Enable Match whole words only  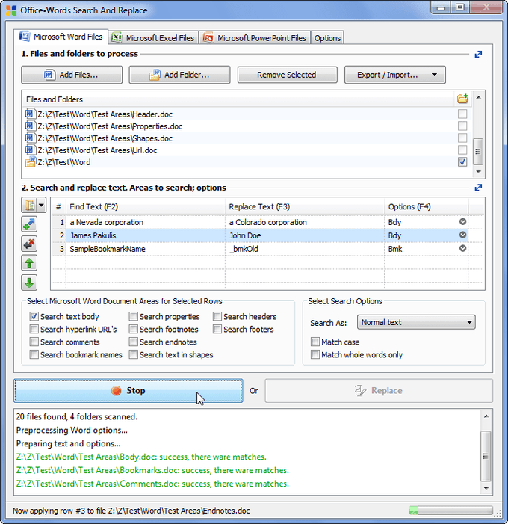click(315, 354)
